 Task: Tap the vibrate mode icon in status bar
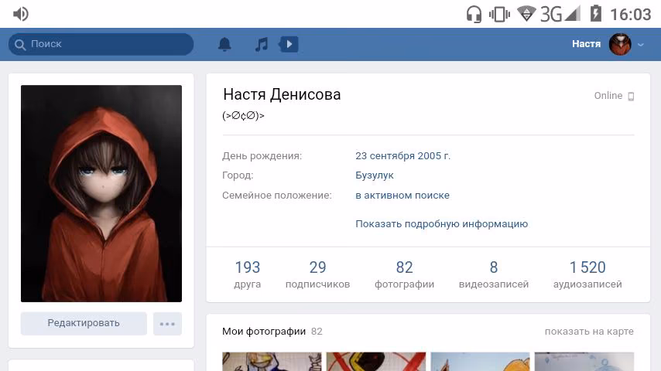click(499, 15)
